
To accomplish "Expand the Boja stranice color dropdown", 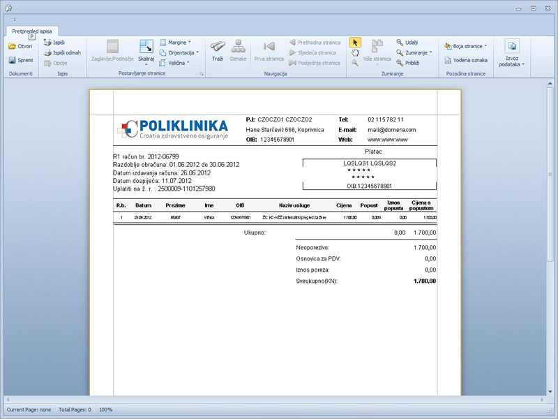I will point(465,46).
